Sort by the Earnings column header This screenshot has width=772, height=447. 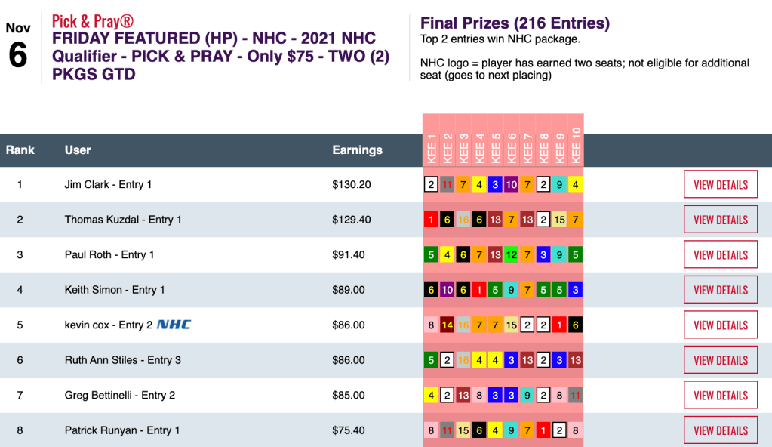pos(357,150)
